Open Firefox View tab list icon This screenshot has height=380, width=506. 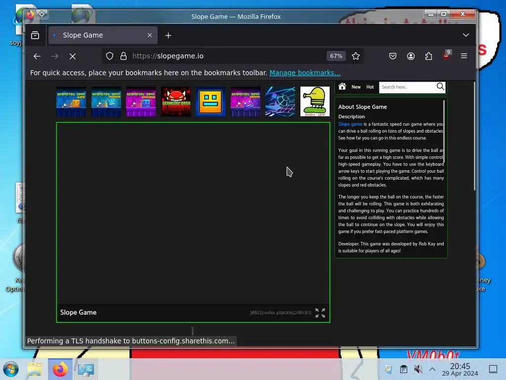pyautogui.click(x=35, y=35)
